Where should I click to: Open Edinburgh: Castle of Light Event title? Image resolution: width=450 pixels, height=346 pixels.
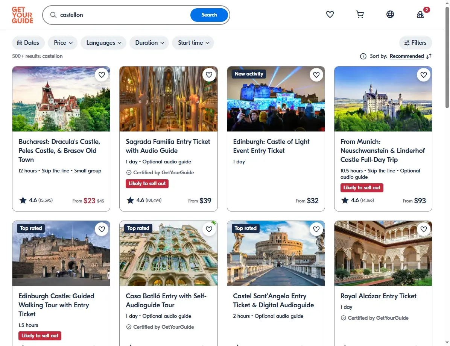click(271, 146)
